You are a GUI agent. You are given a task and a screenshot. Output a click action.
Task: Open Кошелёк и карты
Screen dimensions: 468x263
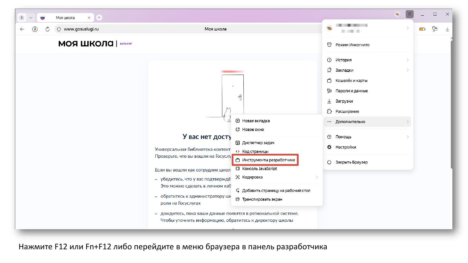pos(368,81)
